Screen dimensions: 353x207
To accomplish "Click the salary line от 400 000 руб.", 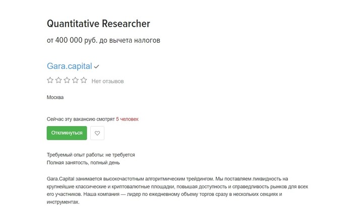I will tap(103, 40).
